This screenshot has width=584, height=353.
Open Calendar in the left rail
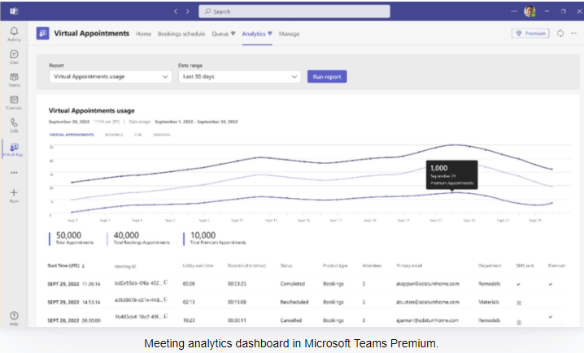[x=14, y=102]
